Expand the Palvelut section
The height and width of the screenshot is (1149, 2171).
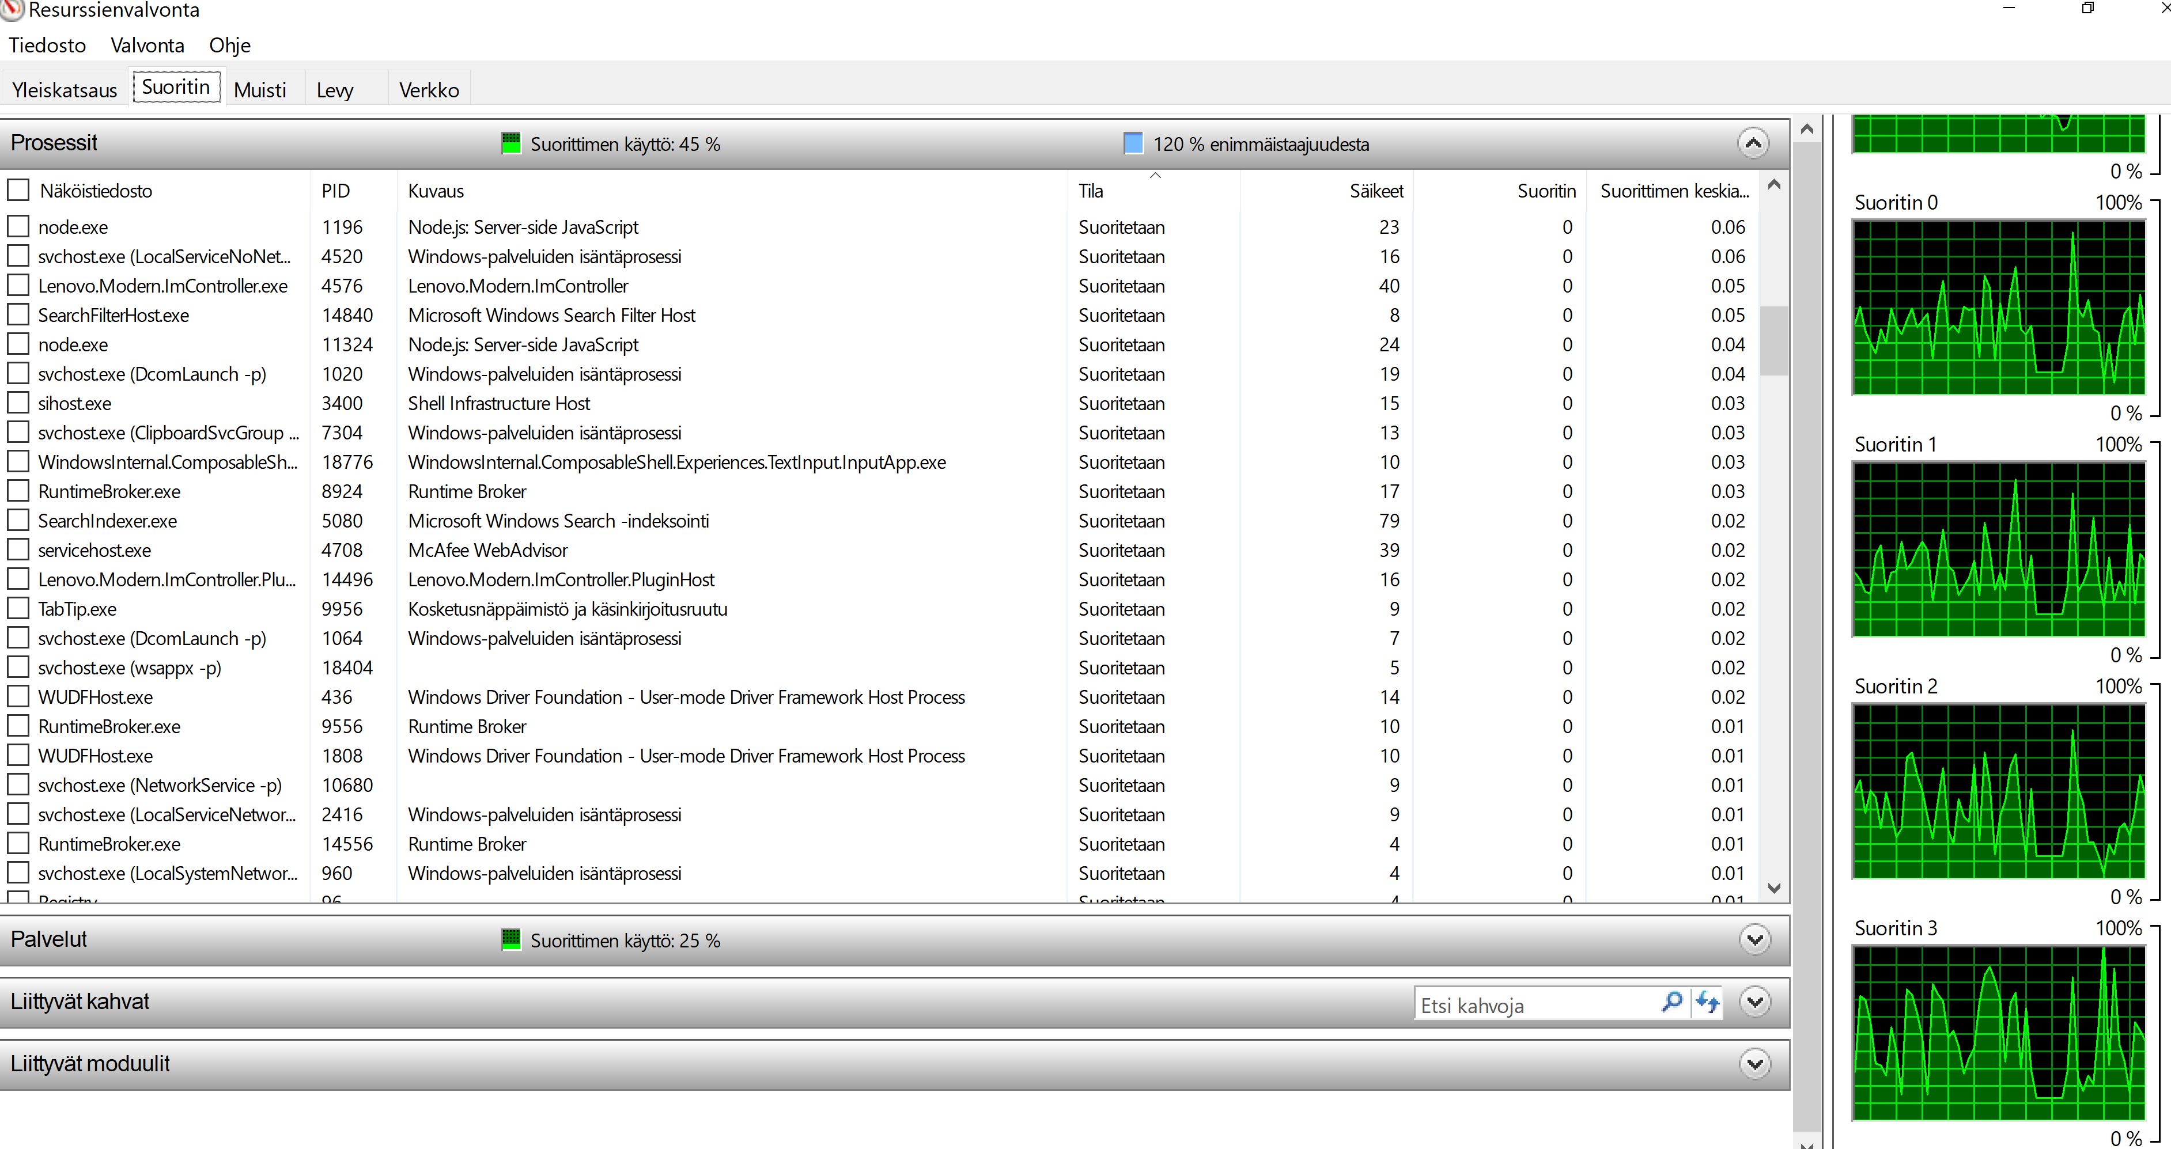click(1754, 939)
